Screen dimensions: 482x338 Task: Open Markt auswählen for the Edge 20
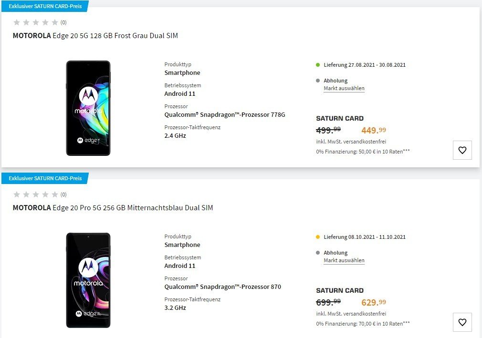click(x=344, y=88)
